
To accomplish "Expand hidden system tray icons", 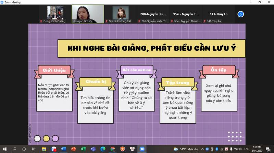I will [x=202, y=149].
